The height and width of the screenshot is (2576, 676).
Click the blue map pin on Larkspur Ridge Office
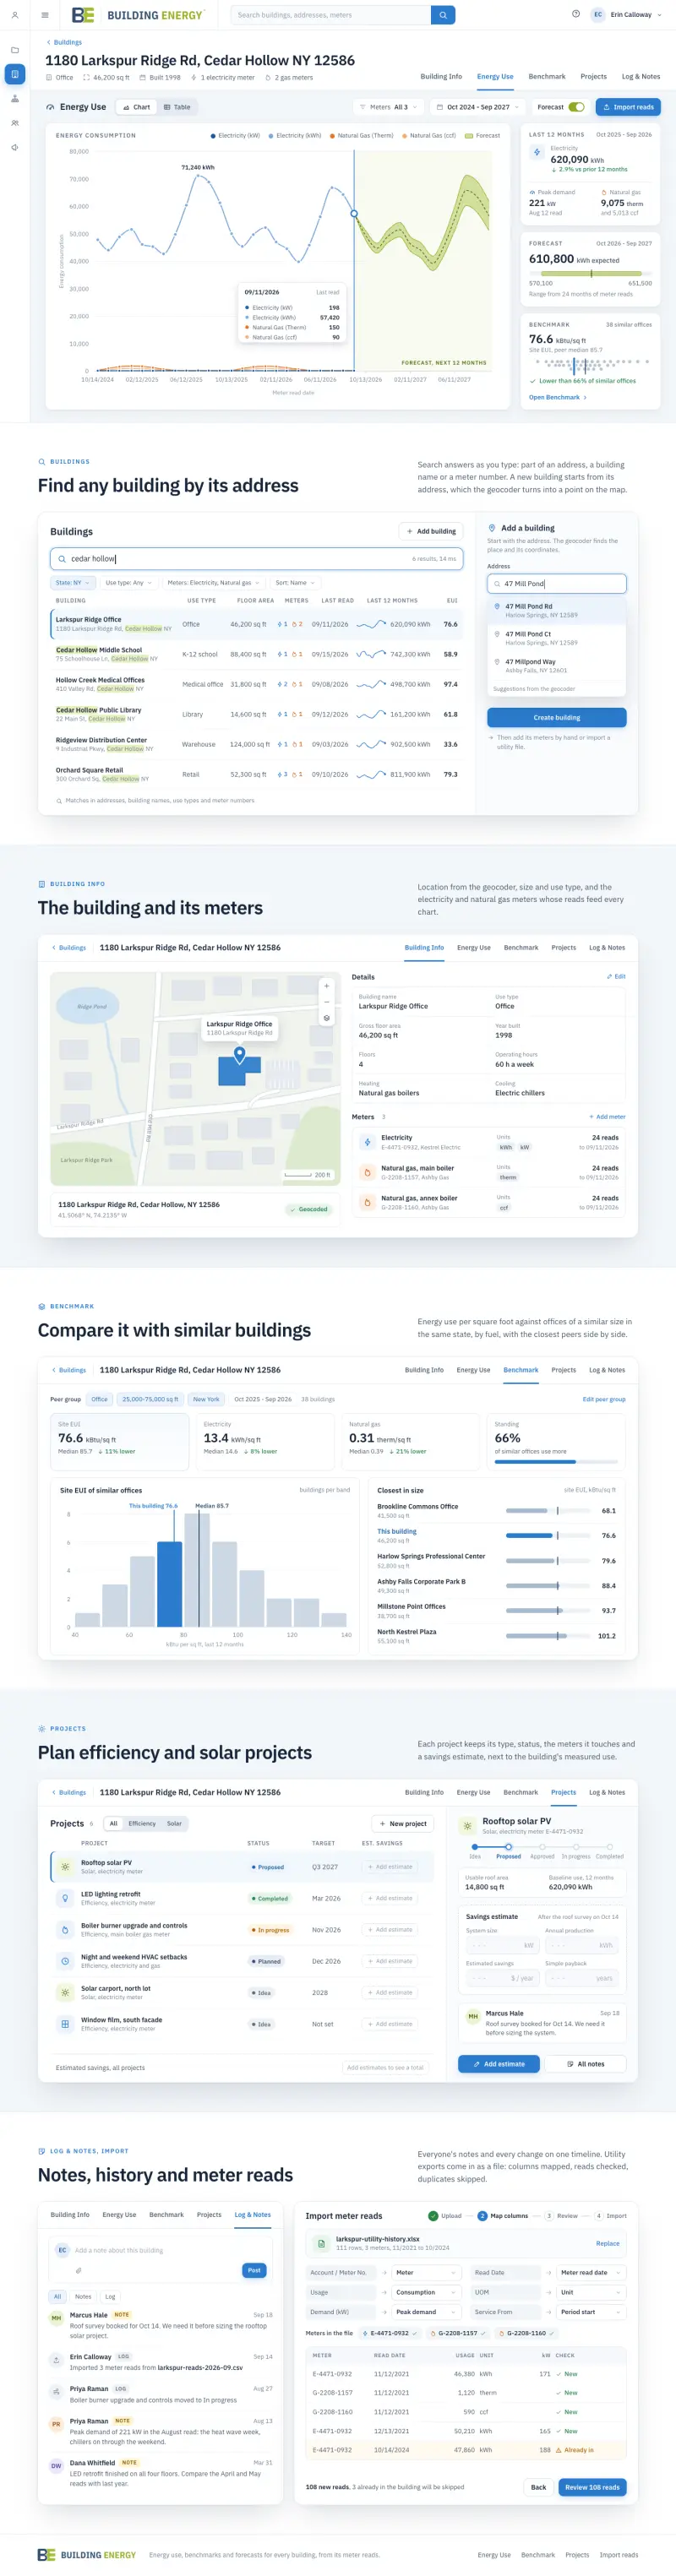239,1054
